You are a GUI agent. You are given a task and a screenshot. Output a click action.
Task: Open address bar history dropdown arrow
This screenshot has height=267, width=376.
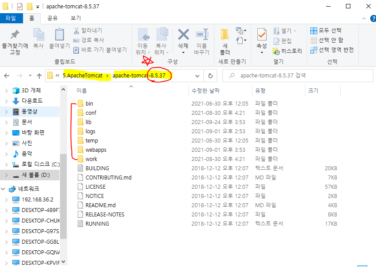click(197, 76)
